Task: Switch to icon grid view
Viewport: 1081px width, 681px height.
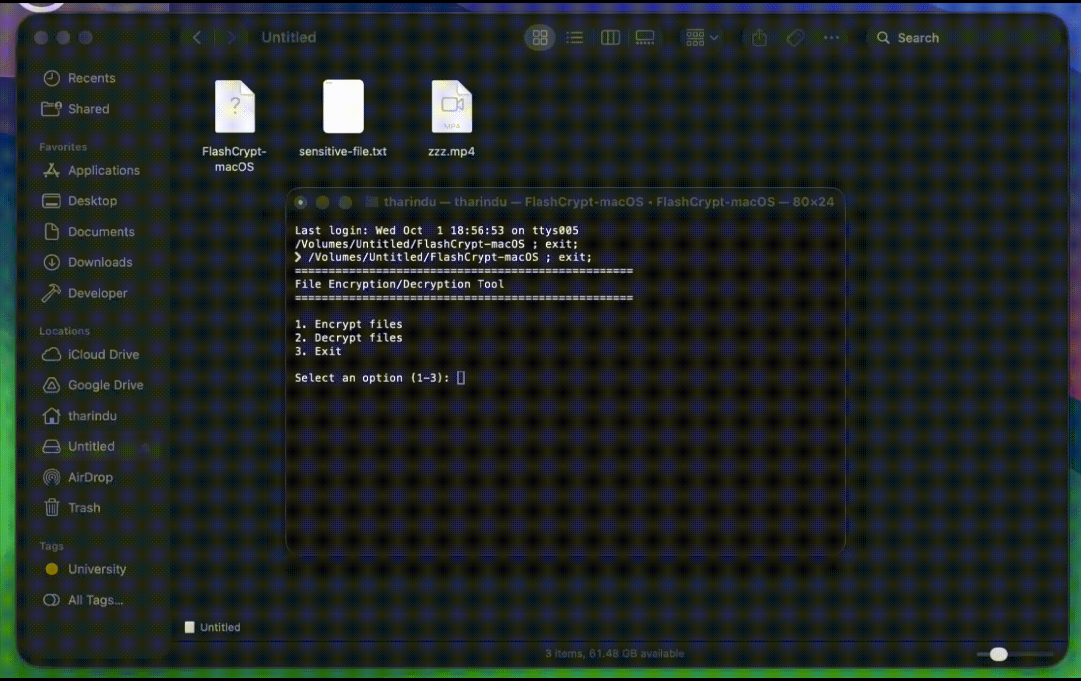Action: tap(540, 38)
